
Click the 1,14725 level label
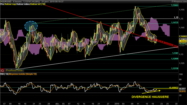tap(175, 23)
